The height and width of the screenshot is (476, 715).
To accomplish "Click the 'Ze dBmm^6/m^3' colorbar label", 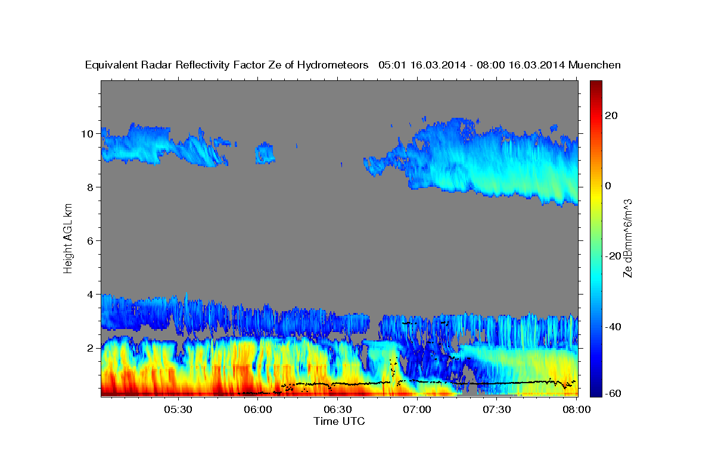I will pyautogui.click(x=627, y=238).
